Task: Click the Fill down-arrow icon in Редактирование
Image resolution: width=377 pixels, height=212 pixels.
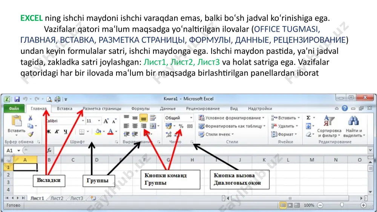Action: pyautogui.click(x=308, y=126)
